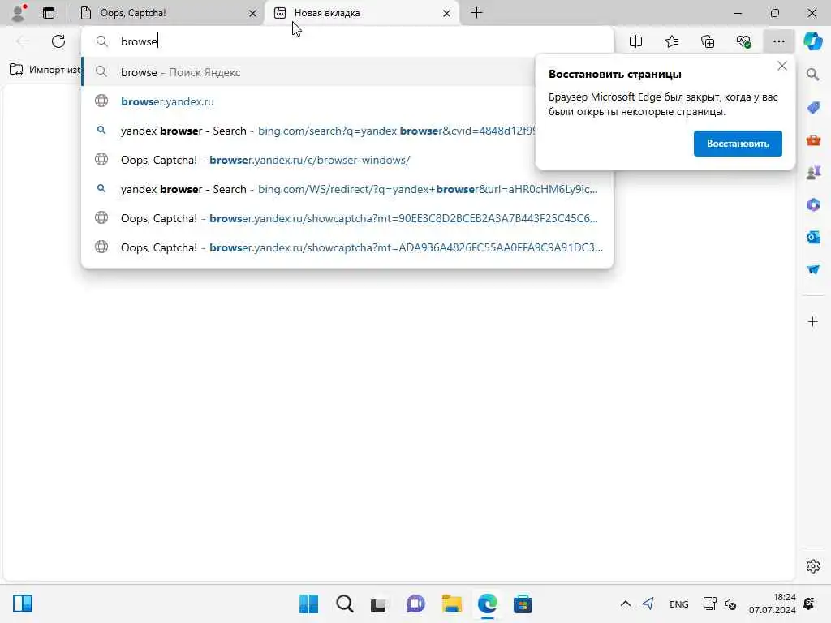
Task: Select 'browse - Поиск Яндекс' suggestion
Action: 308,72
